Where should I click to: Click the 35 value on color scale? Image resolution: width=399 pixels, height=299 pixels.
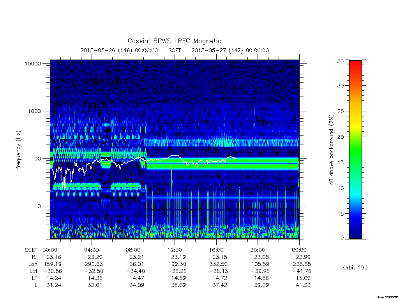click(x=341, y=61)
